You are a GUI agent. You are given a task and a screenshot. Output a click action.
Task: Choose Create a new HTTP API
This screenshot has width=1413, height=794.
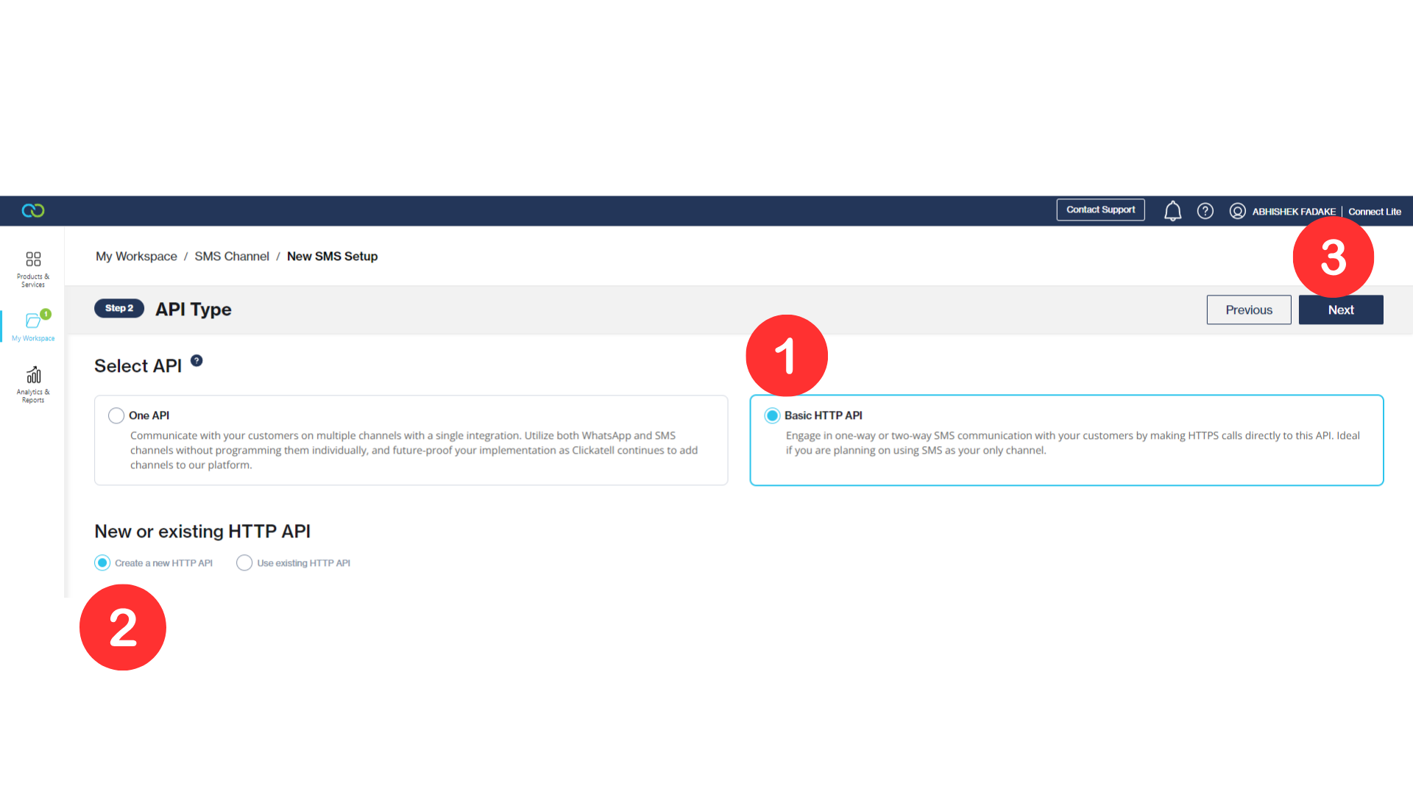tap(102, 562)
